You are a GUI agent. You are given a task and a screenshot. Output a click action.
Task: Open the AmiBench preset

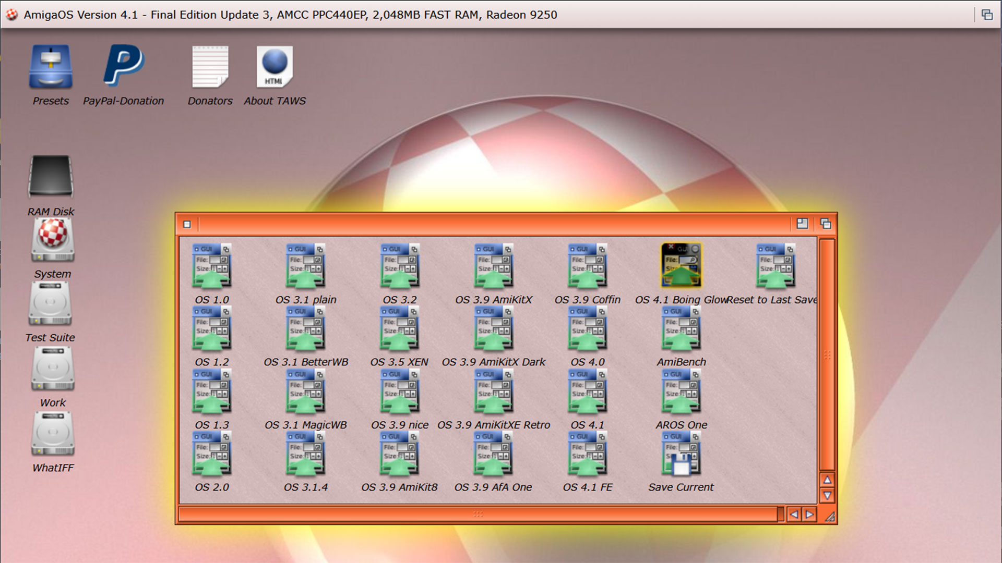[681, 328]
